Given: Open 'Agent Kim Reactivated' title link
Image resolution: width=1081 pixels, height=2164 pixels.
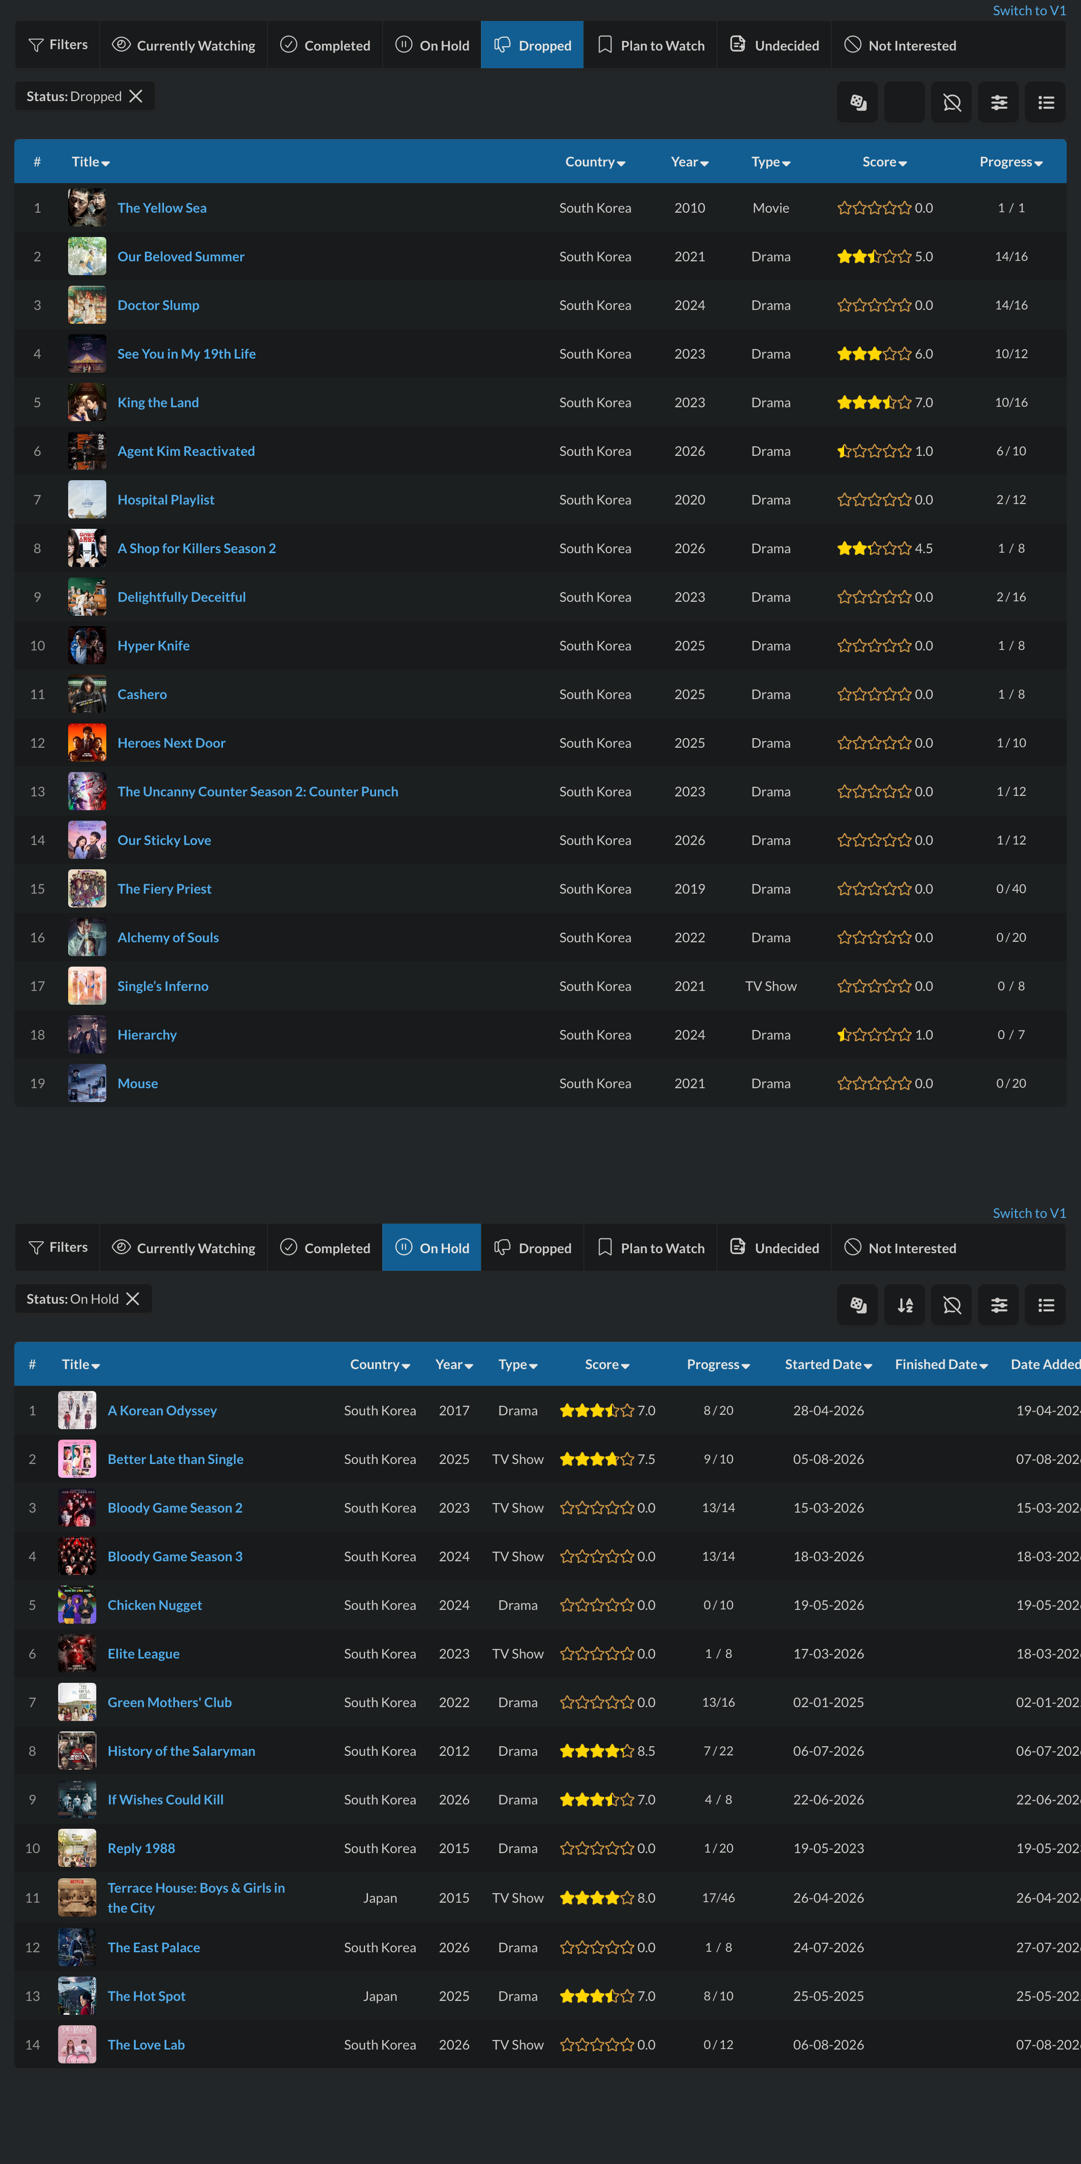Looking at the screenshot, I should tap(185, 451).
